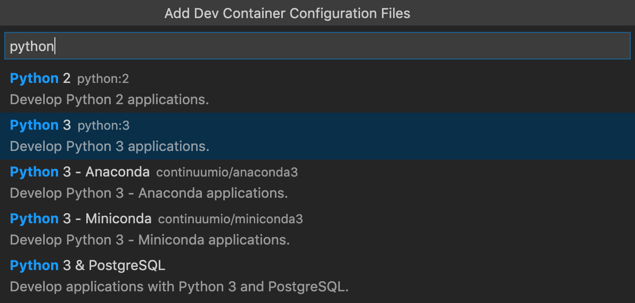Viewport: 635px width, 303px height.
Task: Click the search input containing "python"
Action: tap(317, 46)
